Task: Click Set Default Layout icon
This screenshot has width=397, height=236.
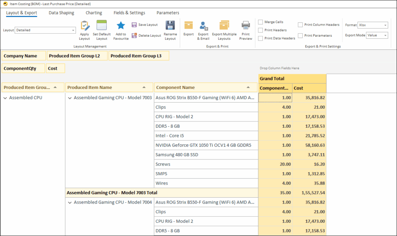Action: (x=102, y=26)
